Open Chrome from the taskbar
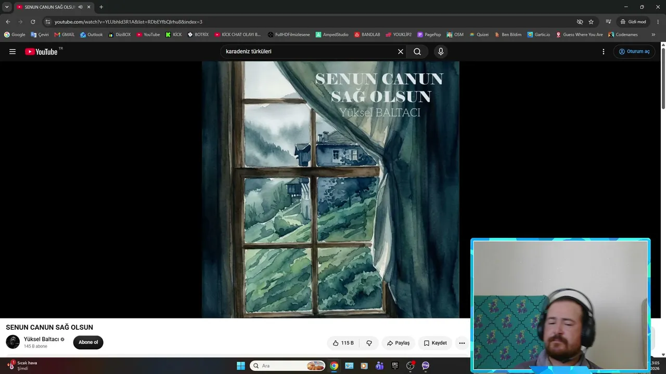666x374 pixels. click(x=334, y=366)
